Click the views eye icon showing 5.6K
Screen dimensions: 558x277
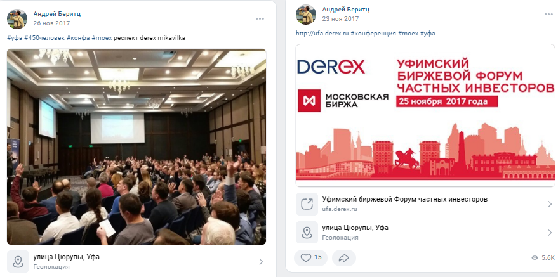pyautogui.click(x=535, y=258)
